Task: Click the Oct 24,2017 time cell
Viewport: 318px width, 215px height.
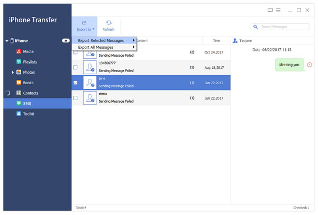Action: tap(214, 52)
